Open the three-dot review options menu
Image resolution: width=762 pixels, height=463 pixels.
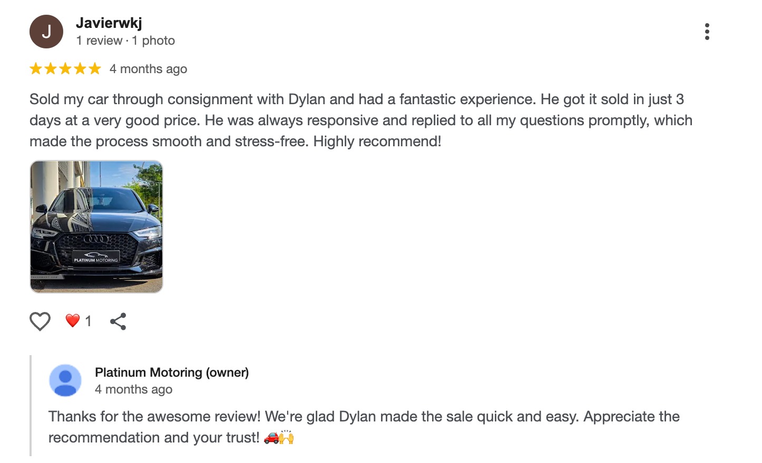click(x=707, y=32)
